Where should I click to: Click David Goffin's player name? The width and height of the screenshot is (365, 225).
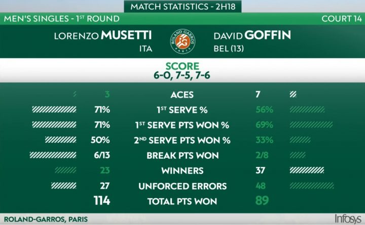pyautogui.click(x=252, y=35)
